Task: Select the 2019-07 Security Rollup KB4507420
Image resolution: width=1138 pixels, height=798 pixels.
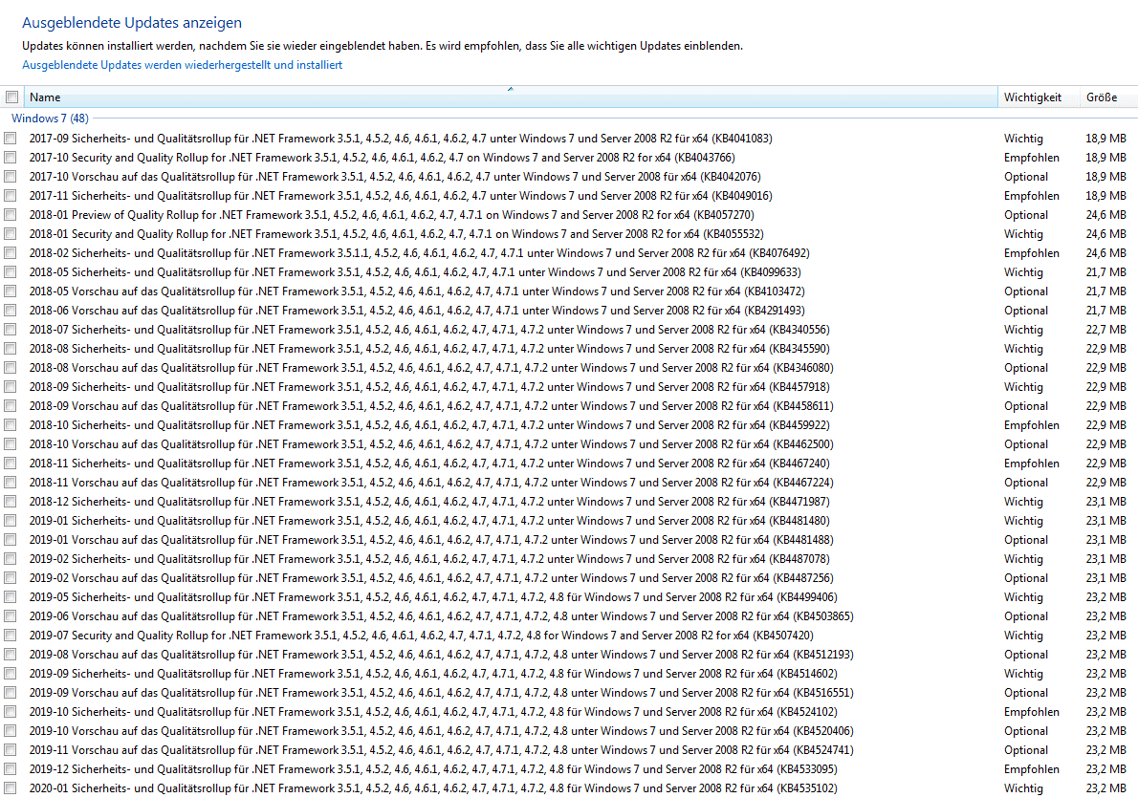Action: coord(421,636)
